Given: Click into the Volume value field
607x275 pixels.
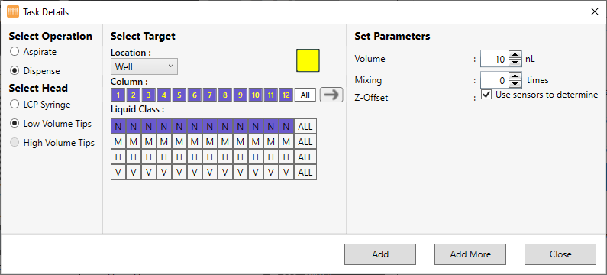Looking at the screenshot, I should click(x=494, y=60).
